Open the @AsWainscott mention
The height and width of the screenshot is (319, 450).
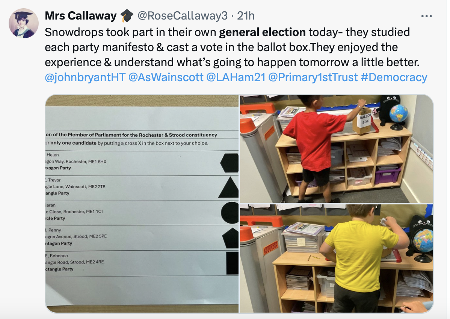[x=166, y=77]
